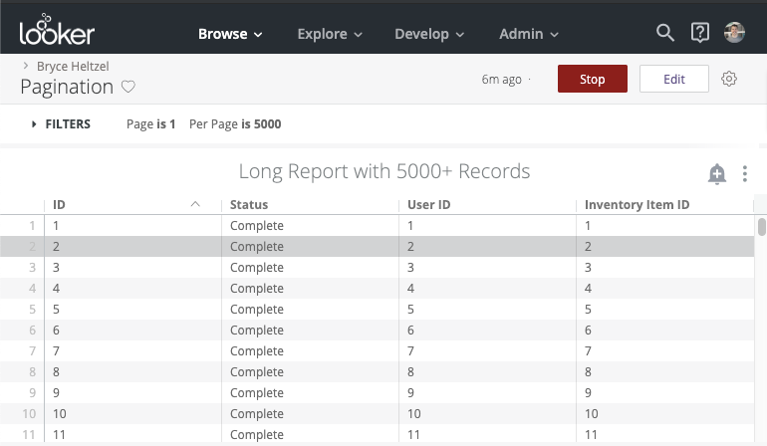Image resolution: width=767 pixels, height=446 pixels.
Task: Click the Status column header
Action: pos(249,204)
